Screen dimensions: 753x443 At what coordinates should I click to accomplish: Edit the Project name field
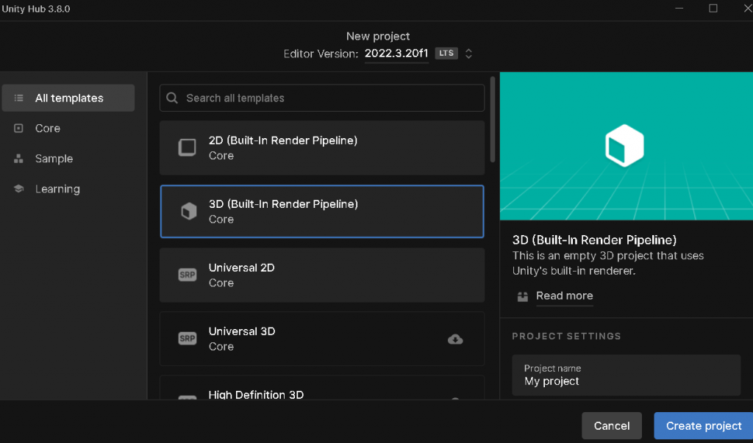[627, 375]
